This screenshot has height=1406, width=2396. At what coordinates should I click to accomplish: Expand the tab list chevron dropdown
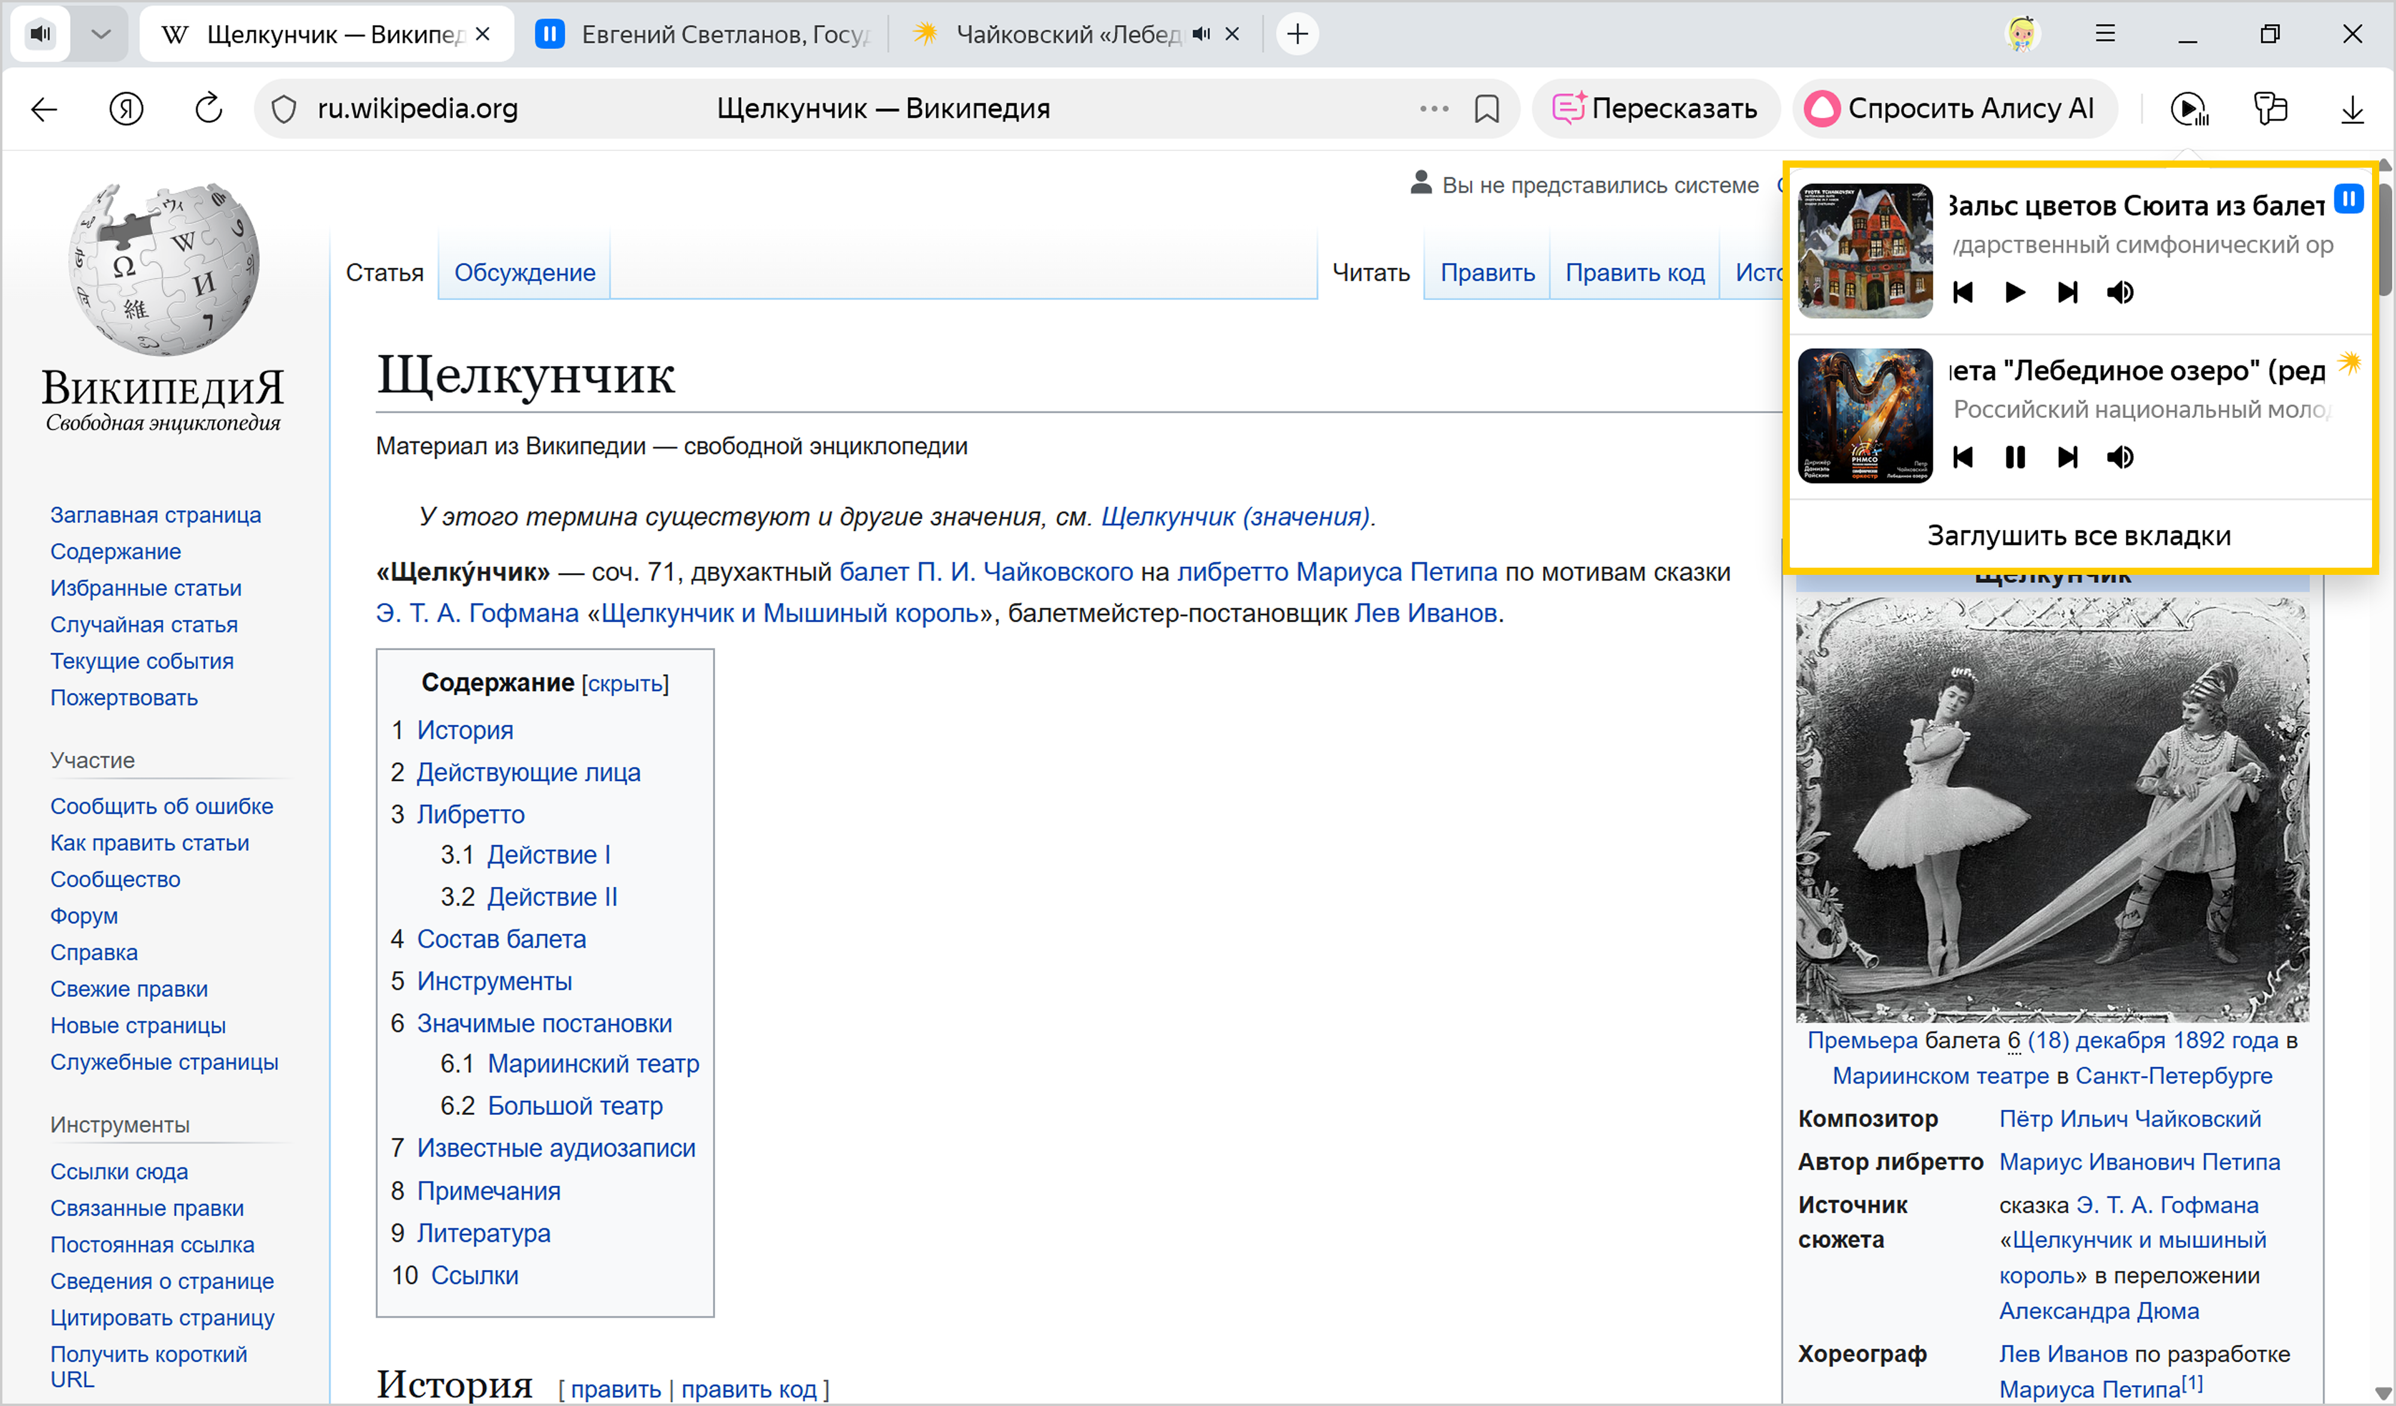100,34
